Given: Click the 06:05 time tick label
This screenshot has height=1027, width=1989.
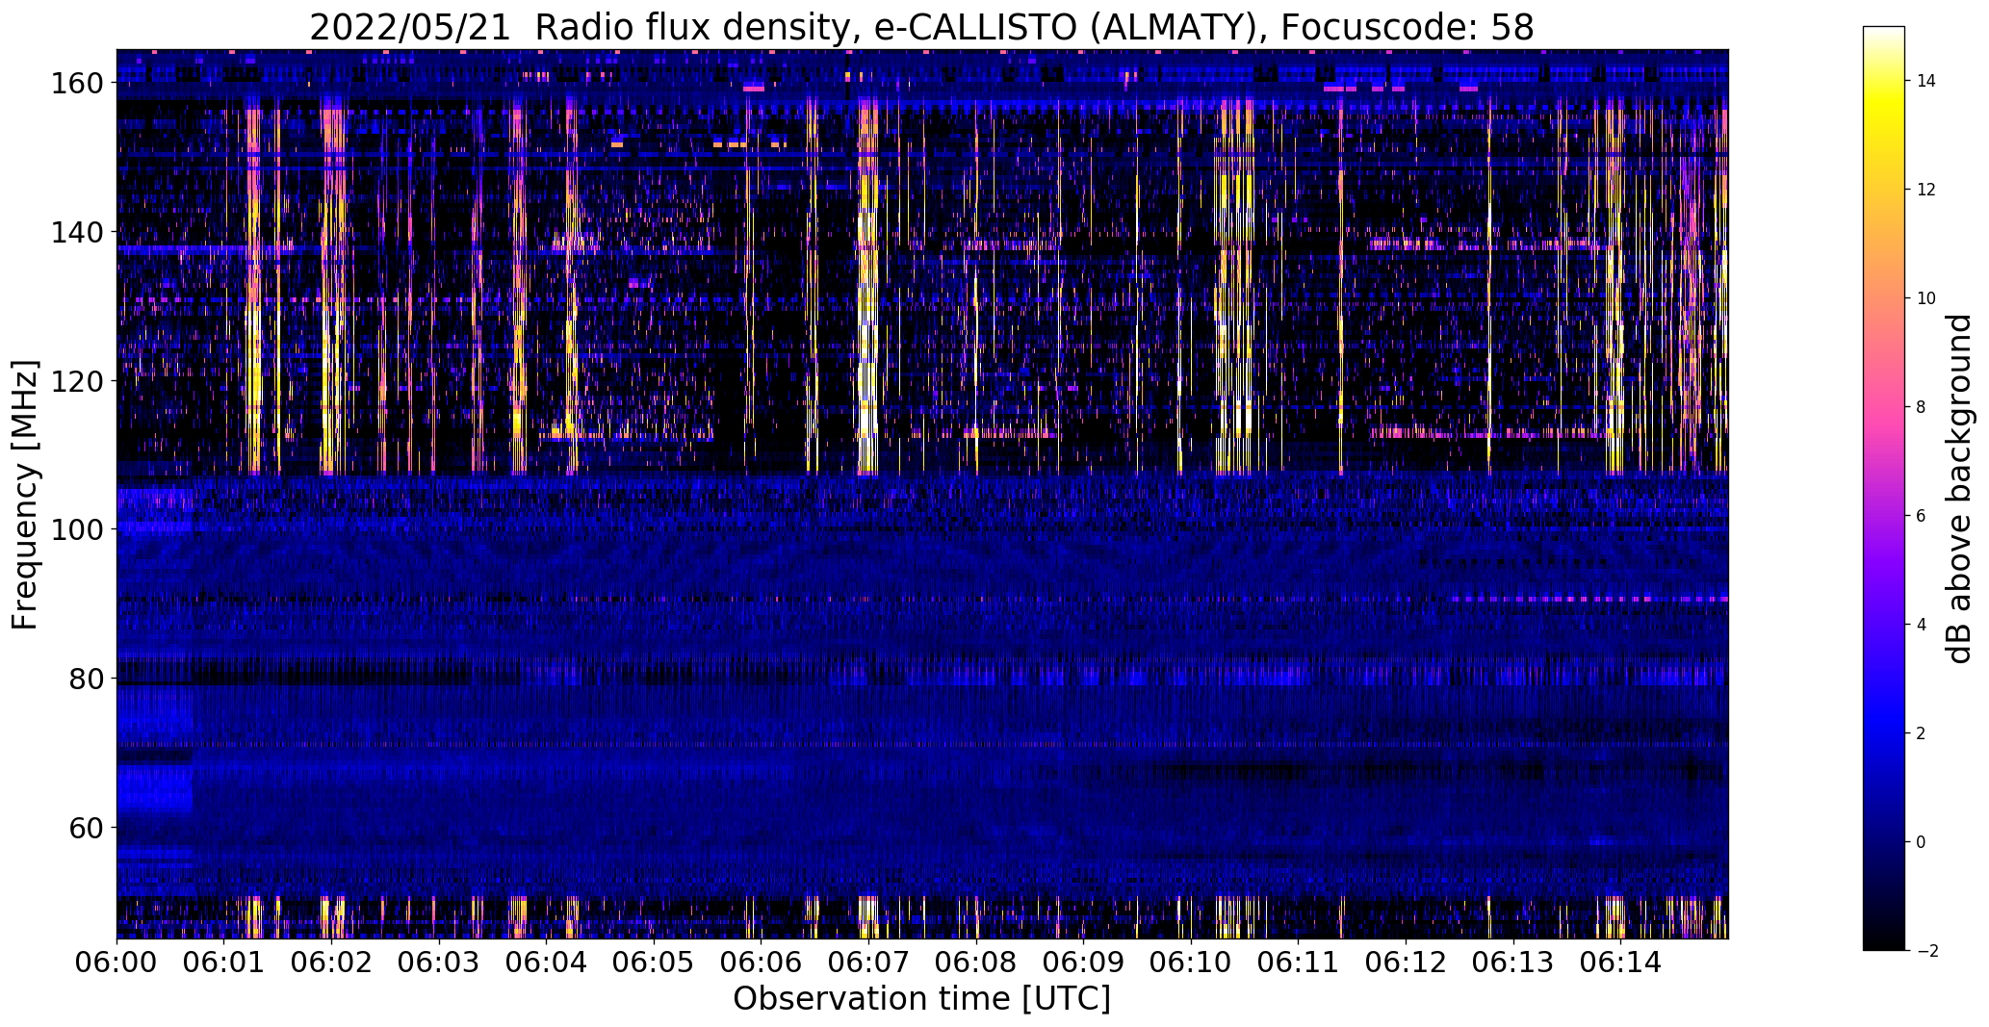Looking at the screenshot, I should click(654, 962).
